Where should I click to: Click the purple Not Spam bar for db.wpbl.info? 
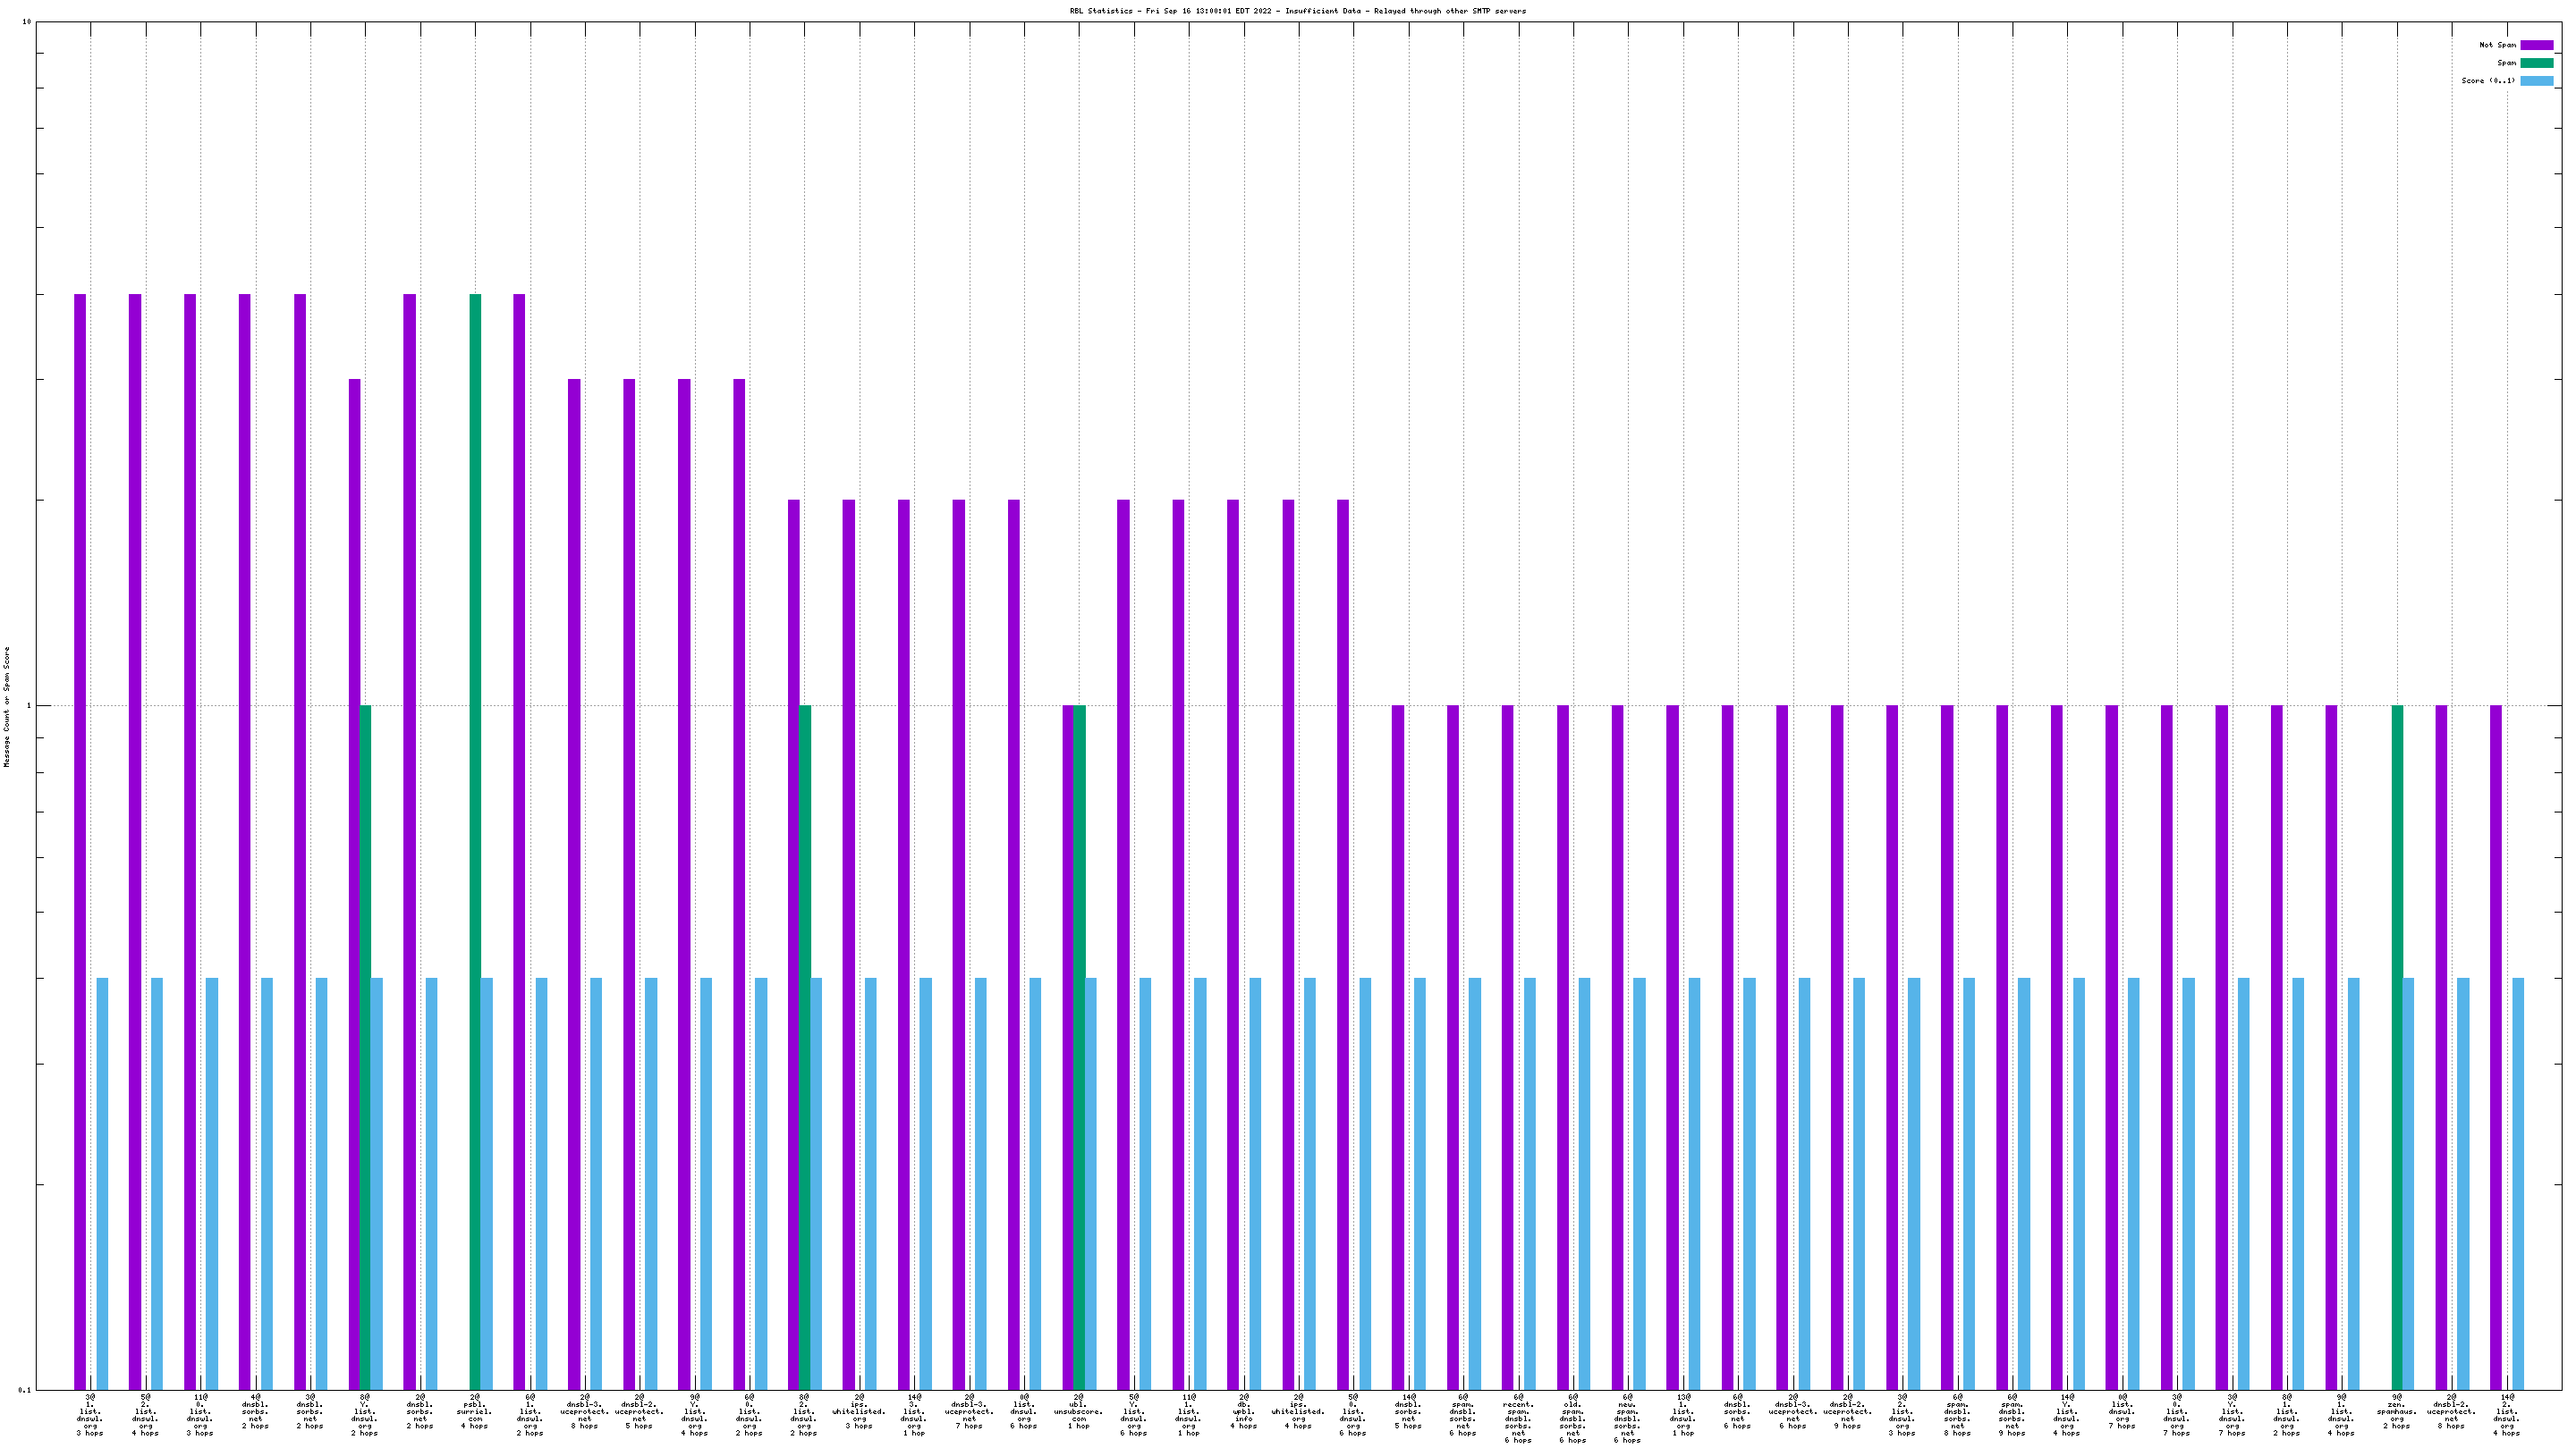pos(1233,945)
